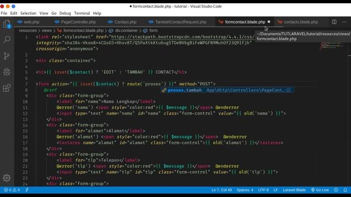Click "anonymous" crossorigin value
Image resolution: width=351 pixels, height=197 pixels.
[81, 49]
